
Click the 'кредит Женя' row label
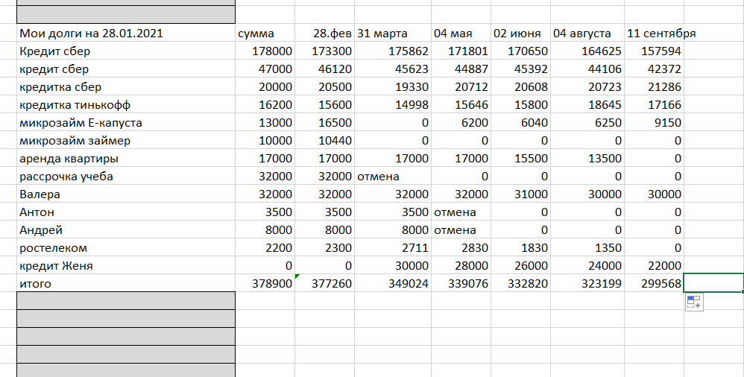tap(126, 265)
